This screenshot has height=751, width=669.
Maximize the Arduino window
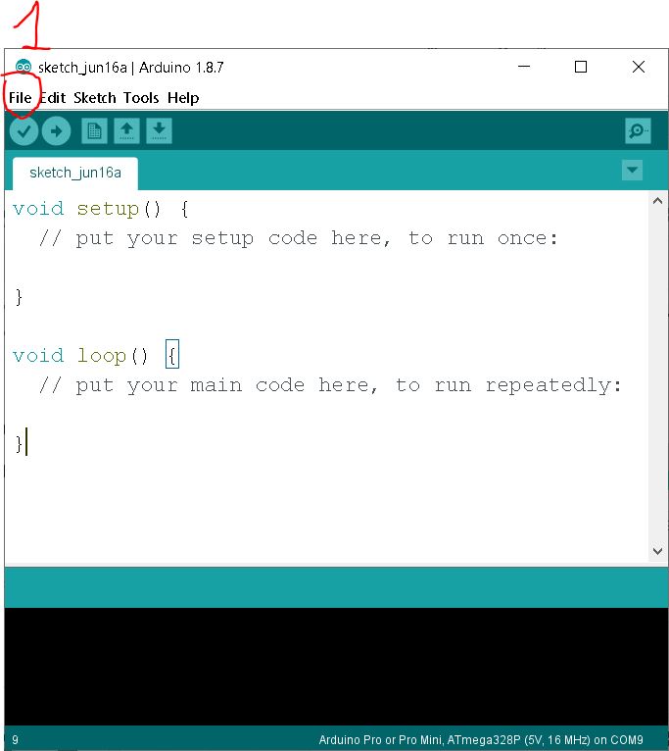[581, 67]
